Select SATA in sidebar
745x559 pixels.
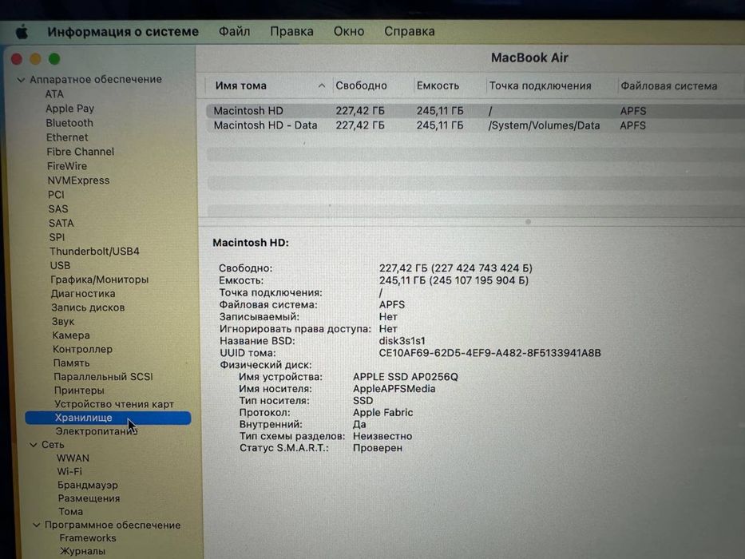point(61,223)
